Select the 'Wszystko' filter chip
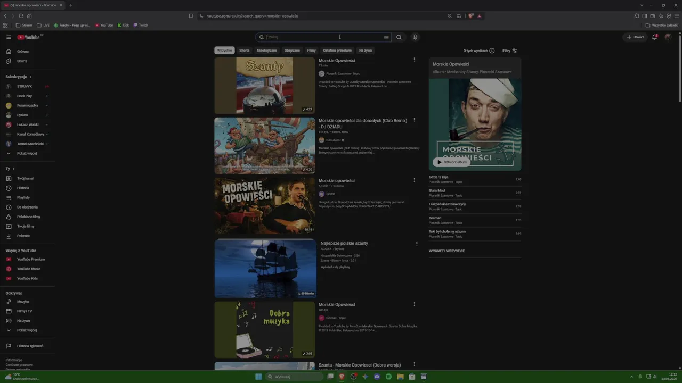682x383 pixels. click(224, 51)
